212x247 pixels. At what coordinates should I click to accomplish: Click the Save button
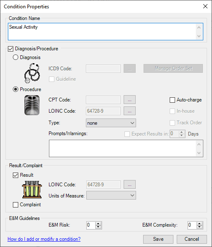(x=158, y=239)
